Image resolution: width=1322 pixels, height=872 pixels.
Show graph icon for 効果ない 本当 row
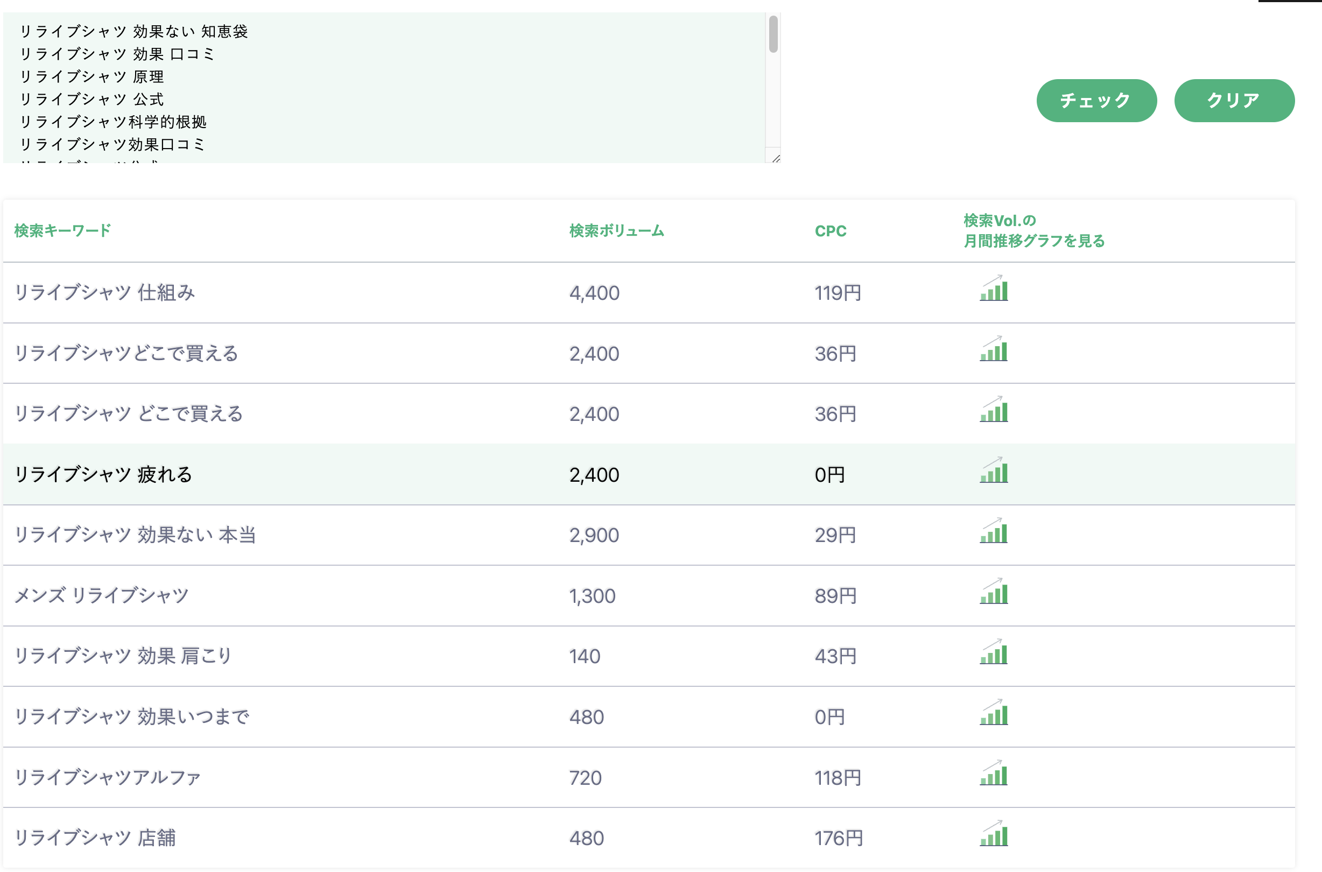point(994,532)
